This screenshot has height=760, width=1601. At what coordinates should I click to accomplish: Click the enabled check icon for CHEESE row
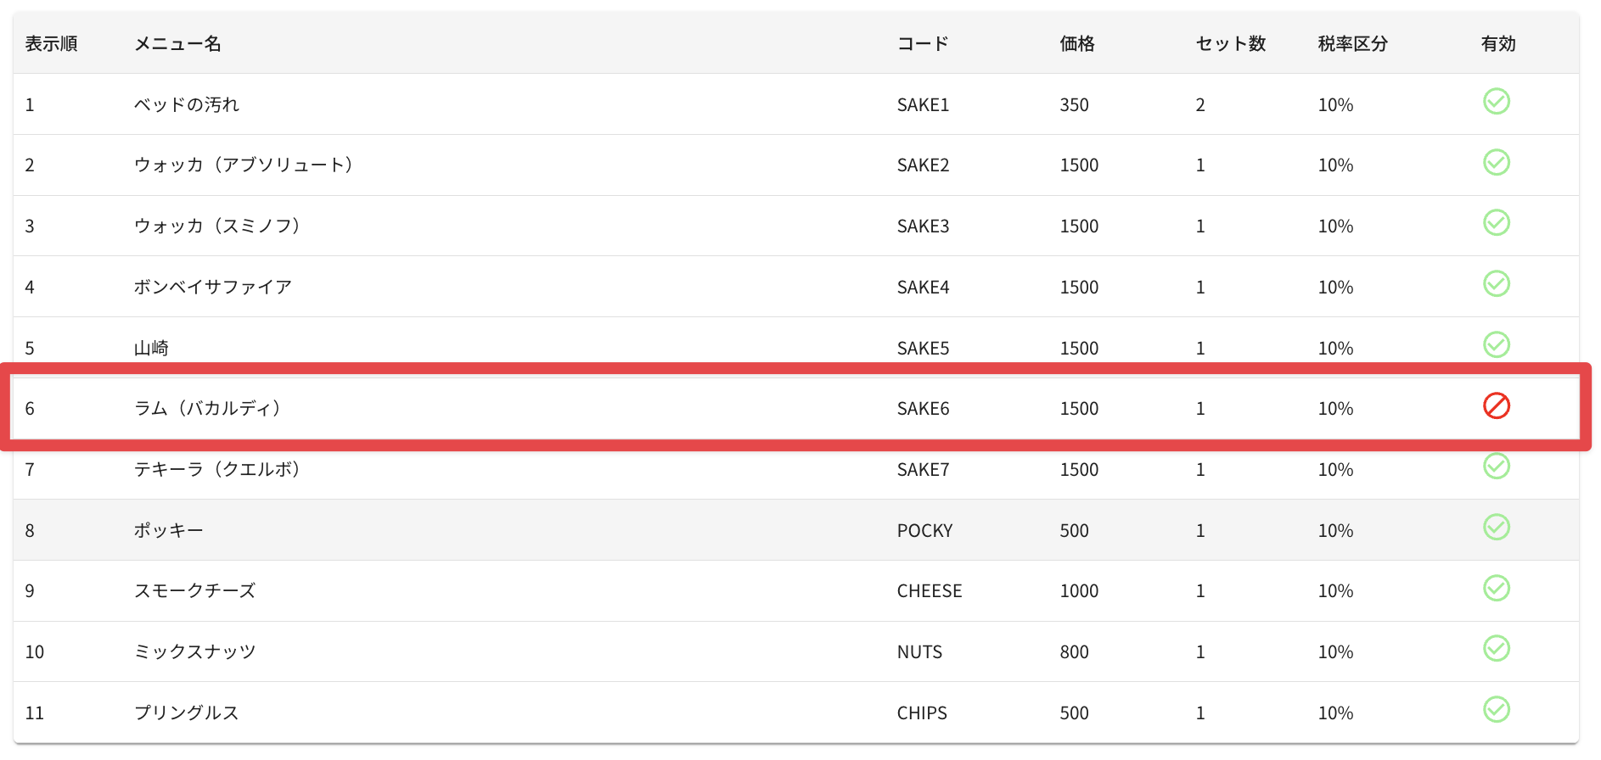pyautogui.click(x=1496, y=588)
